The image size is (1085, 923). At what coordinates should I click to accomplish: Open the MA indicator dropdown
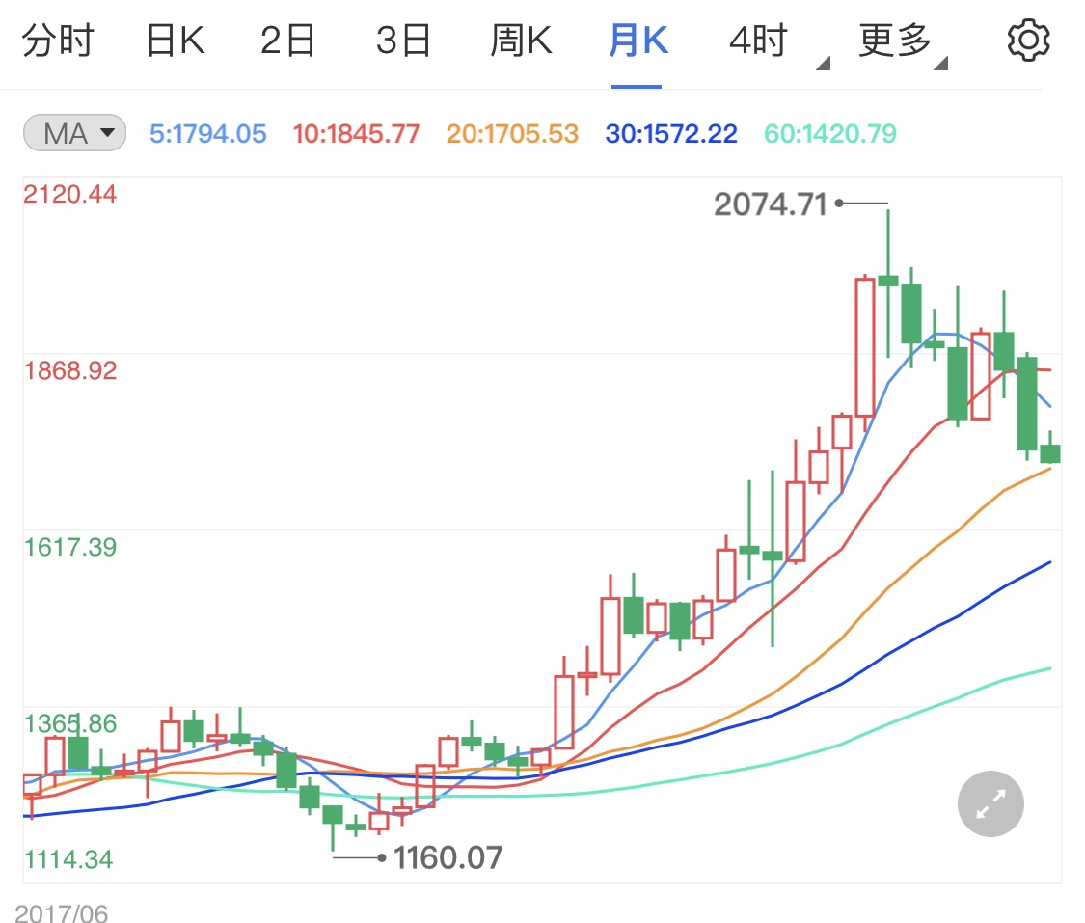74,133
